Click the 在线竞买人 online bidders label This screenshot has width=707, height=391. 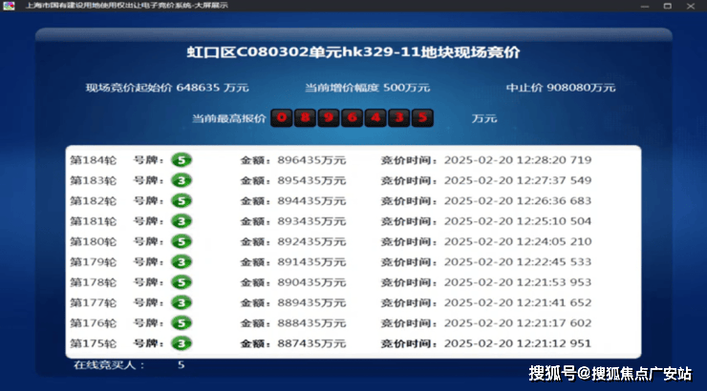pyautogui.click(x=109, y=365)
